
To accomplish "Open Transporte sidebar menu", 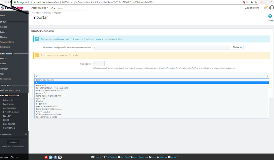I will tap(5, 69).
